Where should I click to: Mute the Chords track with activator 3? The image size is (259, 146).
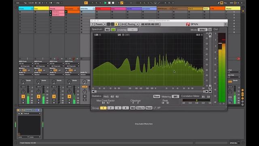pyautogui.click(x=54, y=97)
